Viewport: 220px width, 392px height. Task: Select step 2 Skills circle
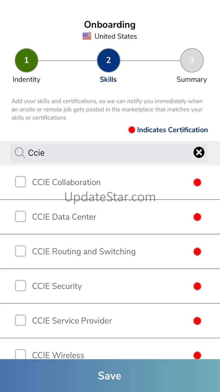109,60
